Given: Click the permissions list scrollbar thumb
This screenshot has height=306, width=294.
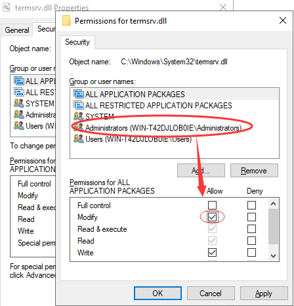Looking at the screenshot, I should 273,227.
